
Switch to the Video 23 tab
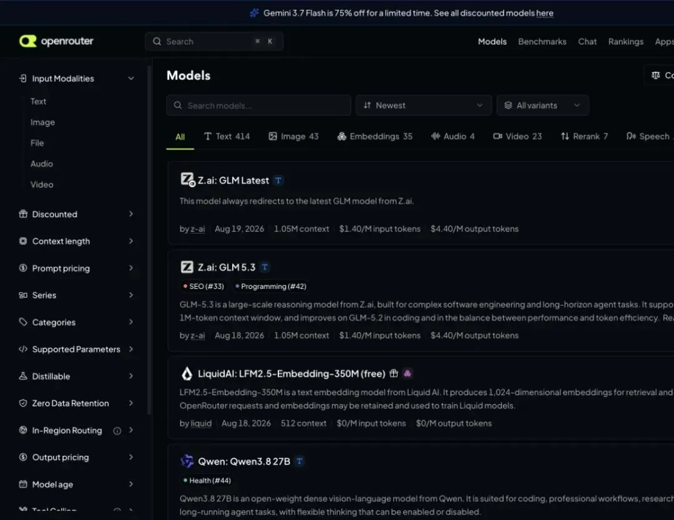tap(517, 136)
